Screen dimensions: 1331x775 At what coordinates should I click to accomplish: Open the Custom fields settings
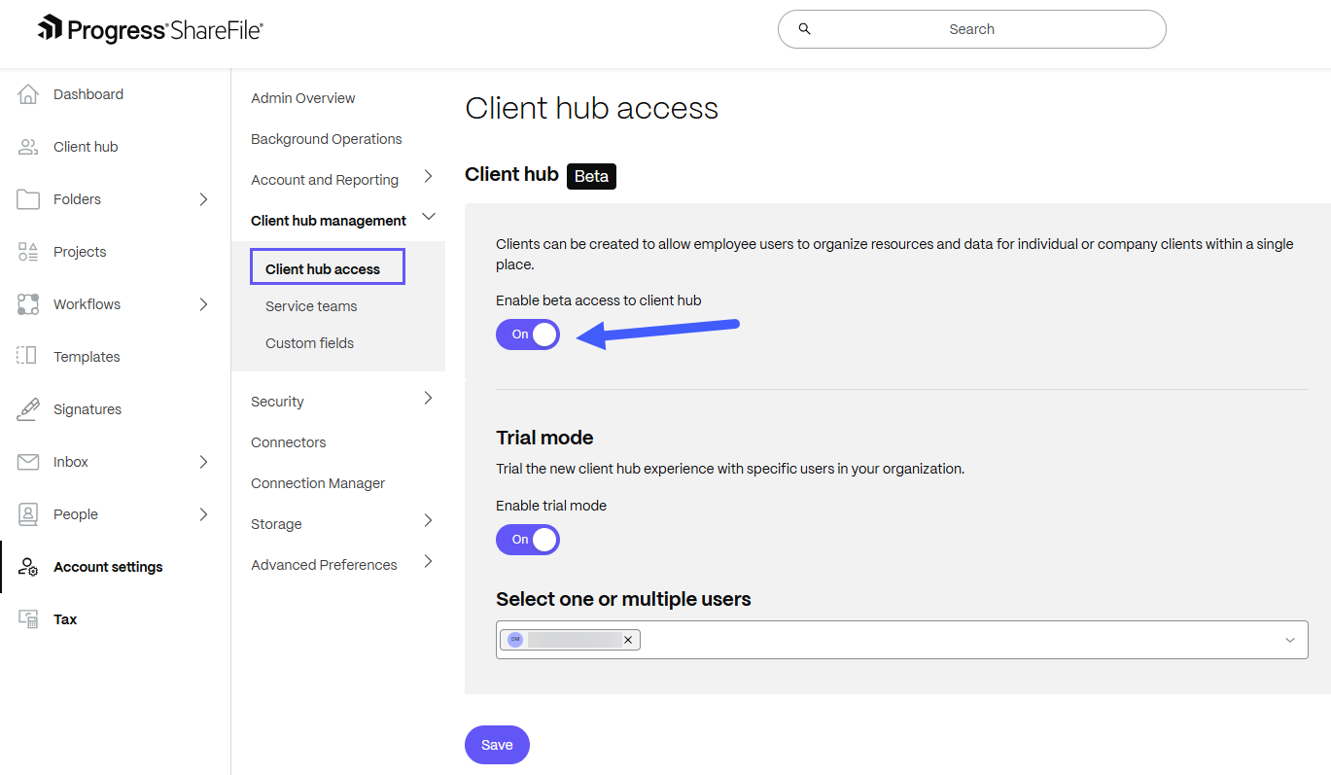tap(309, 342)
